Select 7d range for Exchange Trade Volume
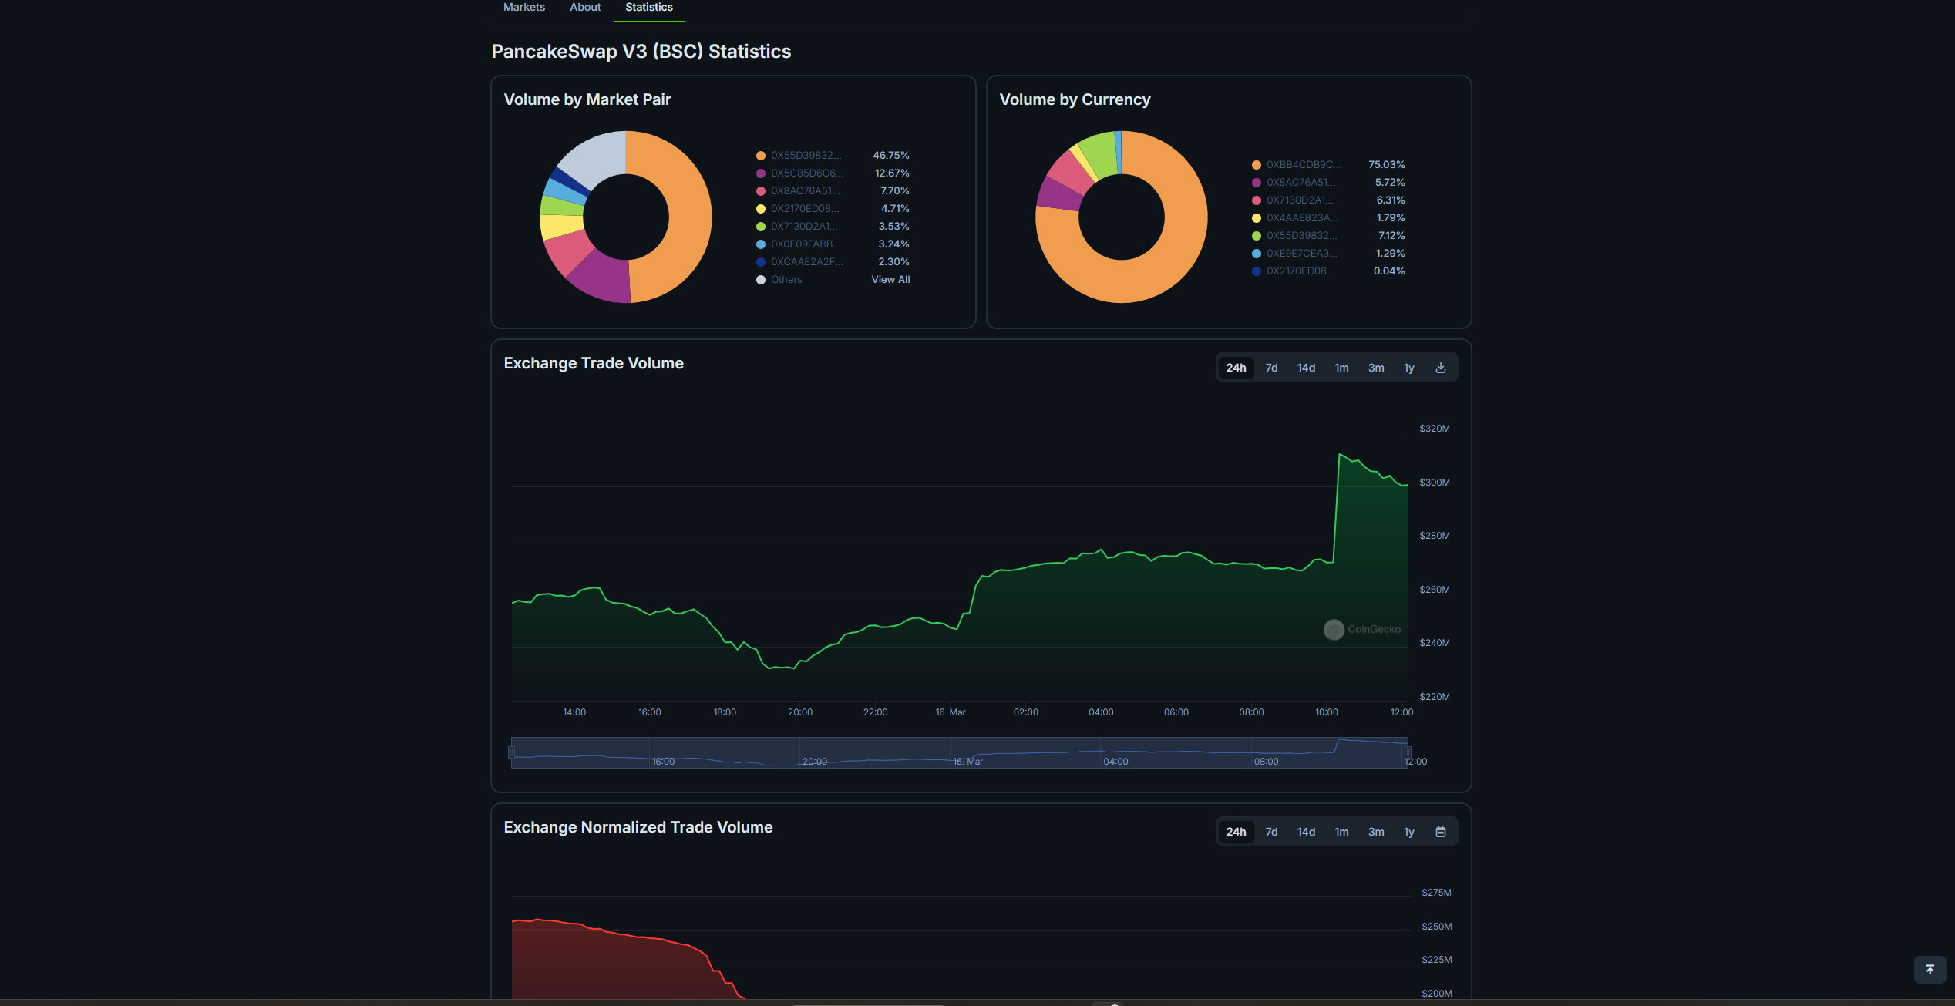The image size is (1955, 1006). [x=1271, y=368]
